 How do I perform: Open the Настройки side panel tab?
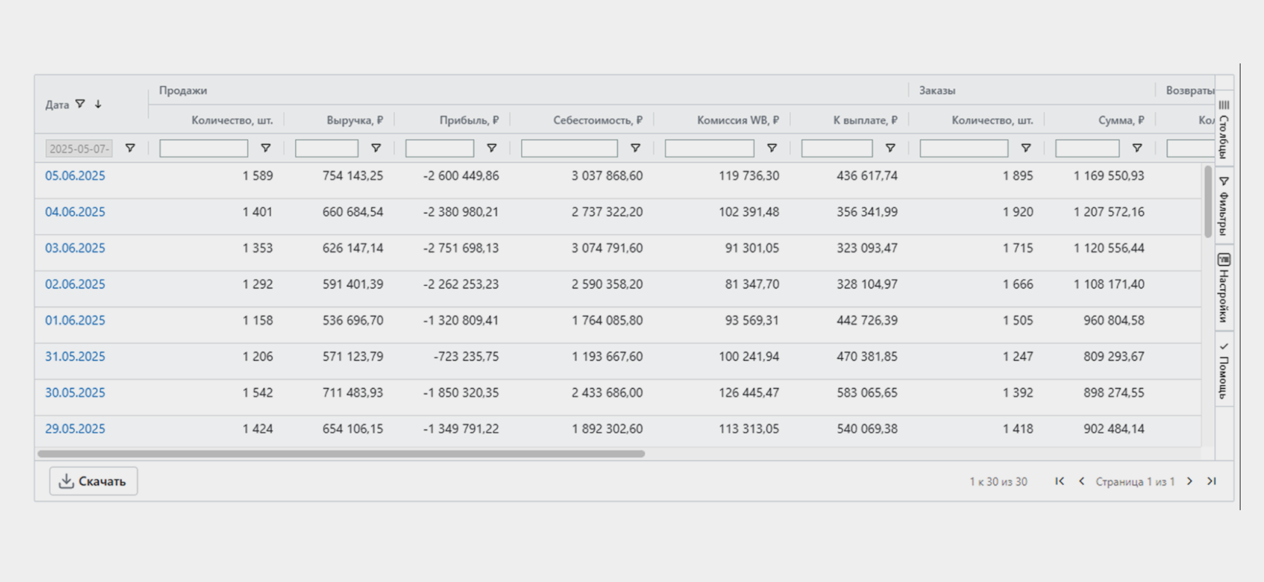point(1224,288)
